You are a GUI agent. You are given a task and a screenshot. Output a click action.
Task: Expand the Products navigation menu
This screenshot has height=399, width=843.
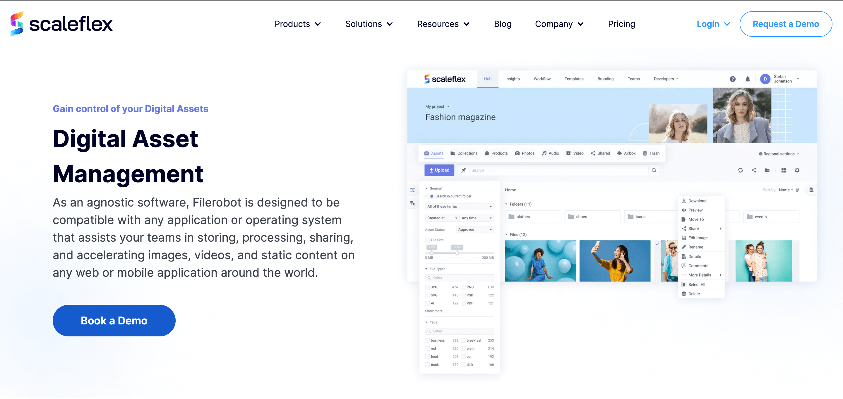click(297, 24)
